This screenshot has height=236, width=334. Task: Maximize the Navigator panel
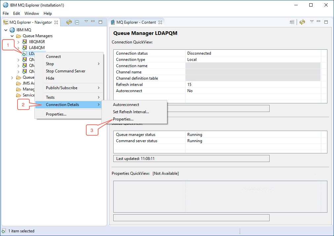pos(100,22)
